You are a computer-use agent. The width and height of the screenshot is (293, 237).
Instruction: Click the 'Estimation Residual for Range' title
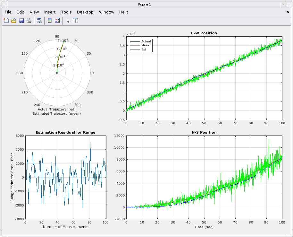tap(65, 132)
